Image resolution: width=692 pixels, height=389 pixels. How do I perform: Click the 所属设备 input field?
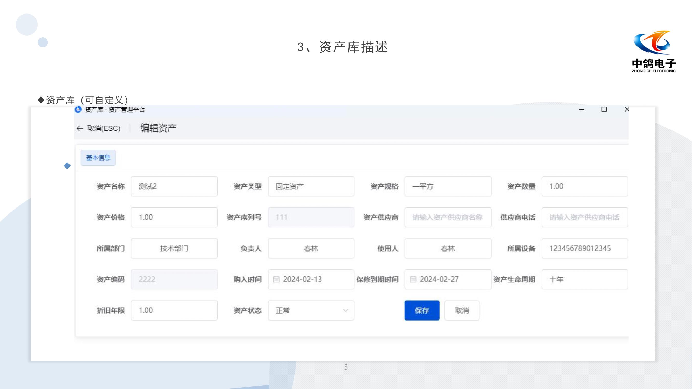click(x=585, y=249)
